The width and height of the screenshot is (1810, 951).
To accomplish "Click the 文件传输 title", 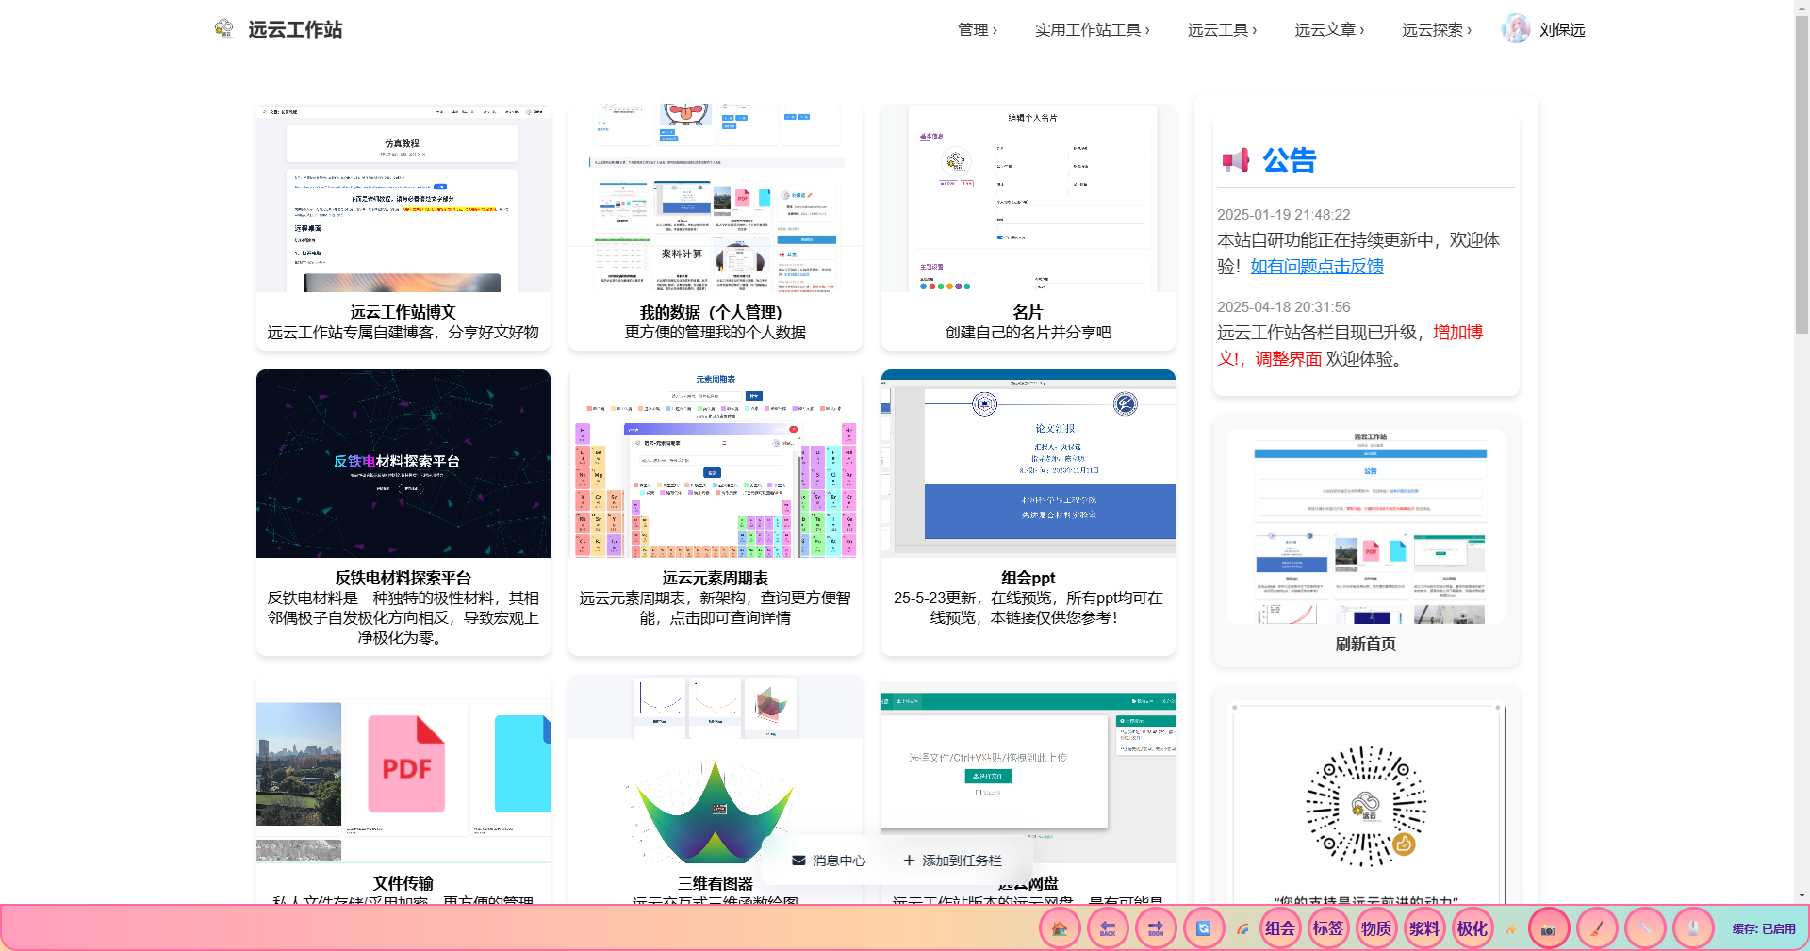I will (x=403, y=883).
